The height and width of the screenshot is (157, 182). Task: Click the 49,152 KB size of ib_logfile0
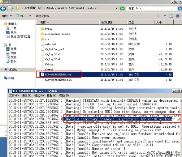[x=165, y=54]
